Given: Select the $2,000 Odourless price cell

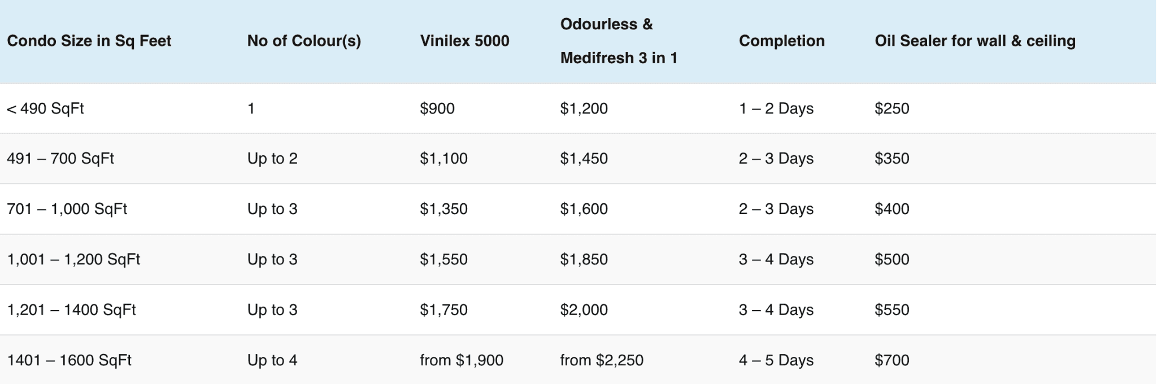Looking at the screenshot, I should 584,309.
